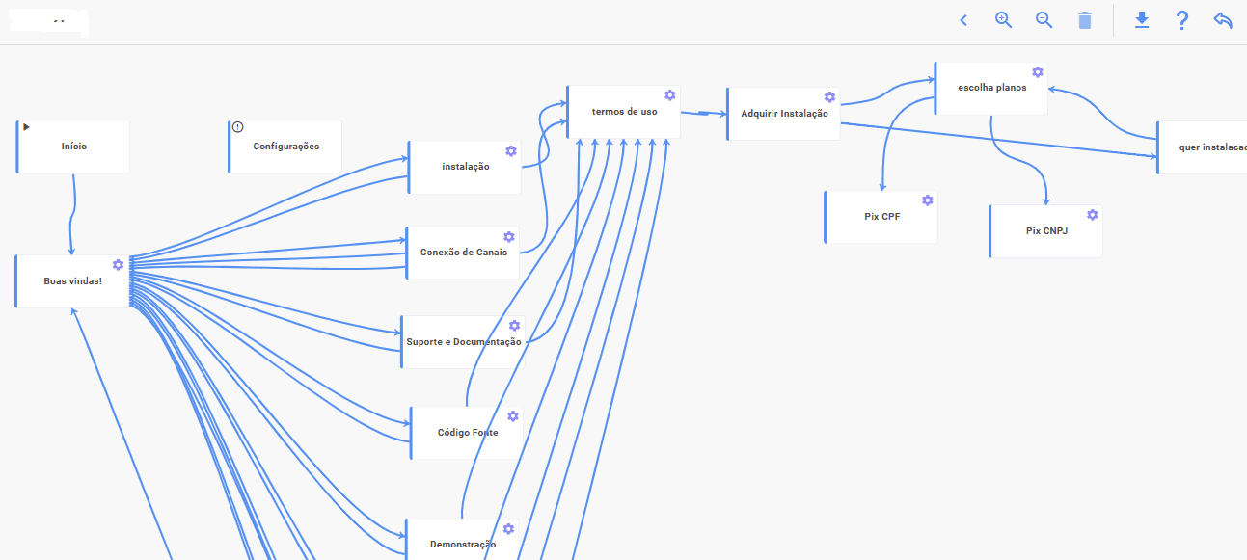
Task: Select the instalação node
Action: pyautogui.click(x=465, y=167)
